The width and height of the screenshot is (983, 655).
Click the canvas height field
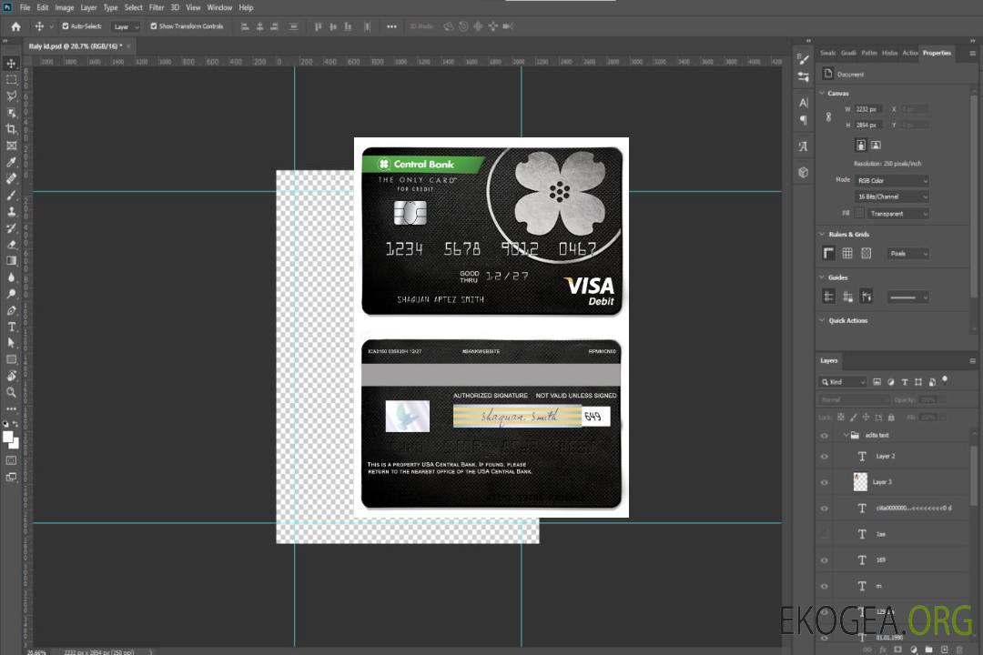(868, 126)
